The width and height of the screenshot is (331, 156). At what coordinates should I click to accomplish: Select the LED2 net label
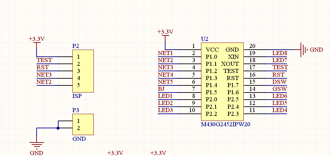click(x=165, y=103)
